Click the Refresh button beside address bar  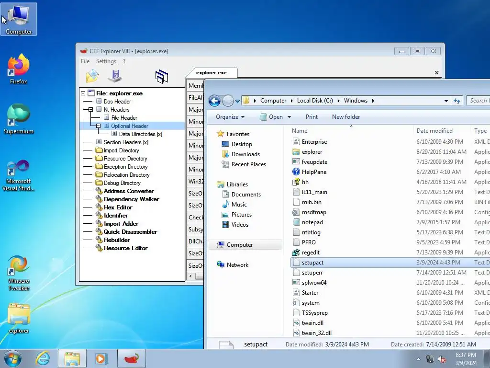point(457,101)
